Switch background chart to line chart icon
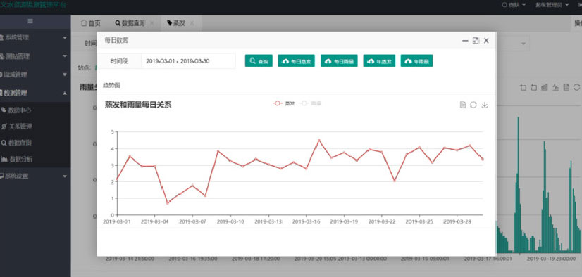The width and height of the screenshot is (582, 277). coord(555,87)
